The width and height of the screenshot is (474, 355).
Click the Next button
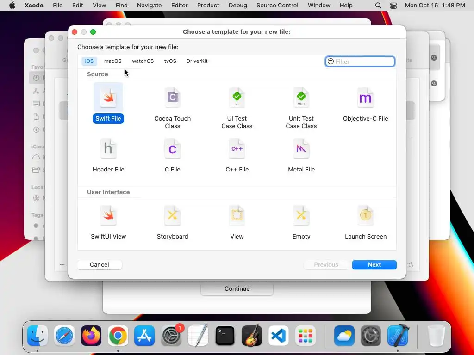(x=374, y=265)
